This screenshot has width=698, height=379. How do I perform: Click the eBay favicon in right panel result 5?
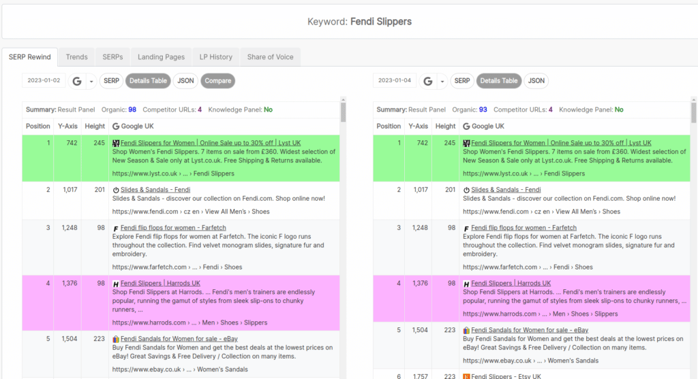[x=466, y=331]
